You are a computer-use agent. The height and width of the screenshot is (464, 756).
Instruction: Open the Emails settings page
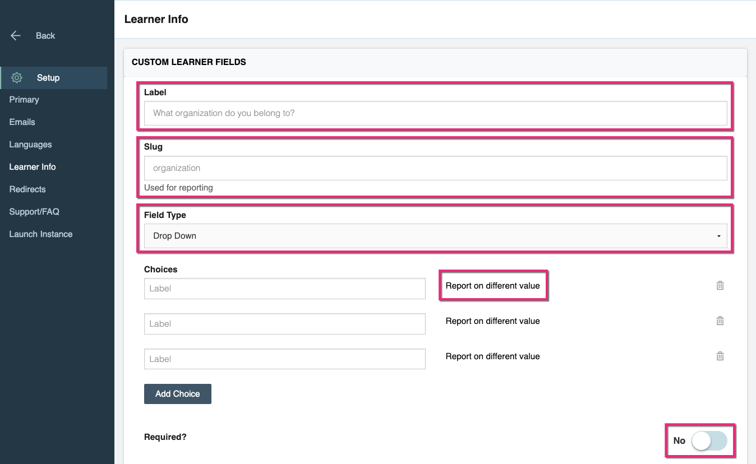22,122
